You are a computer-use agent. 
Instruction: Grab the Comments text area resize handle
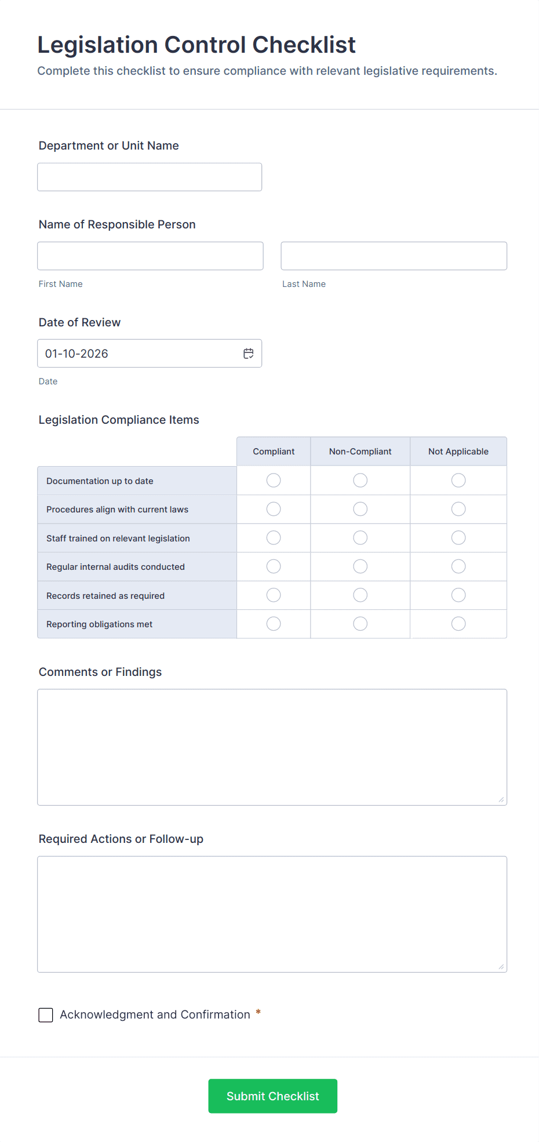(501, 799)
